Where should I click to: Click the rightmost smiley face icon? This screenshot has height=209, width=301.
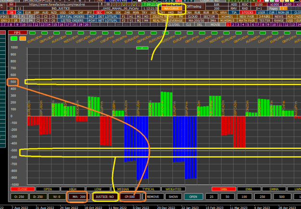click(x=139, y=4)
